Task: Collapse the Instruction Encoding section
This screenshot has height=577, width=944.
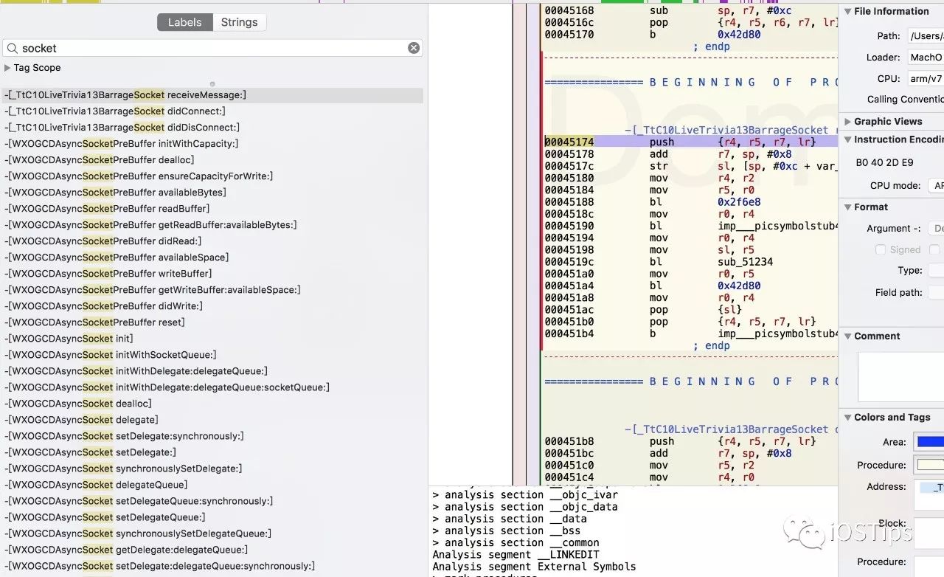Action: (x=847, y=139)
